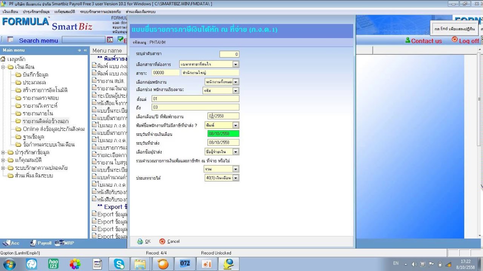Expand the บำรุงรักษาข้อมูล tree node

[x=3, y=152]
